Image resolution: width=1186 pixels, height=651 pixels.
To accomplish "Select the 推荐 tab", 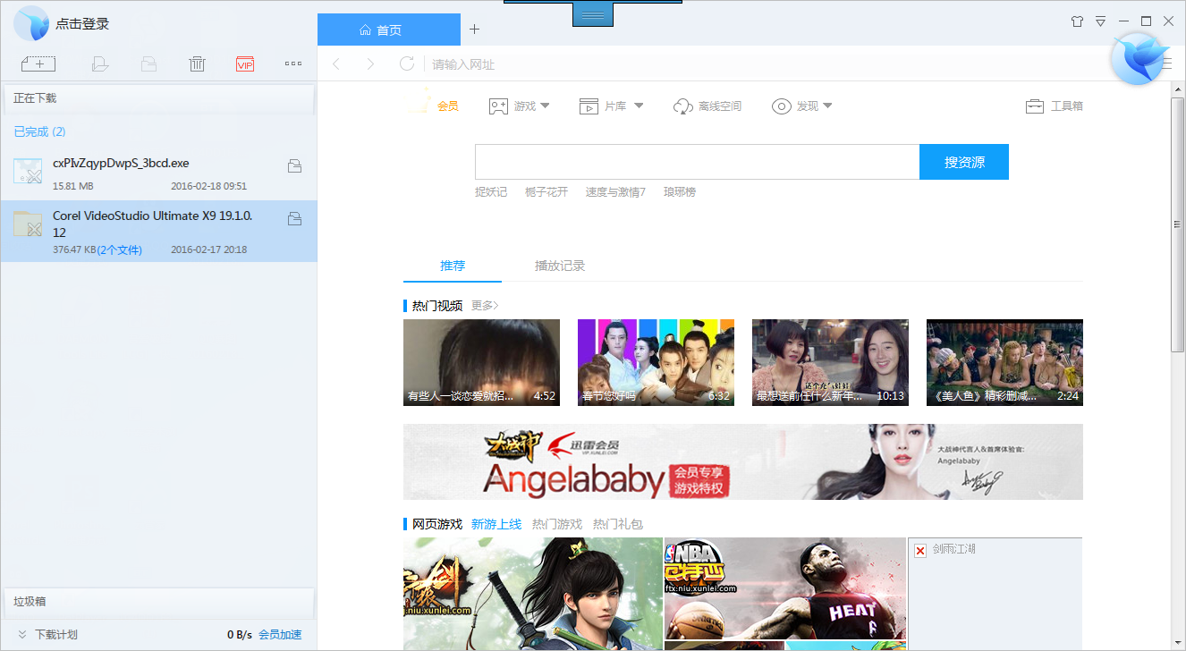I will pos(453,266).
